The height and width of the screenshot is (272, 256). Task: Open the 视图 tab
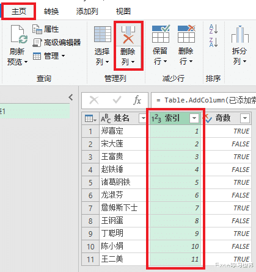pos(123,12)
